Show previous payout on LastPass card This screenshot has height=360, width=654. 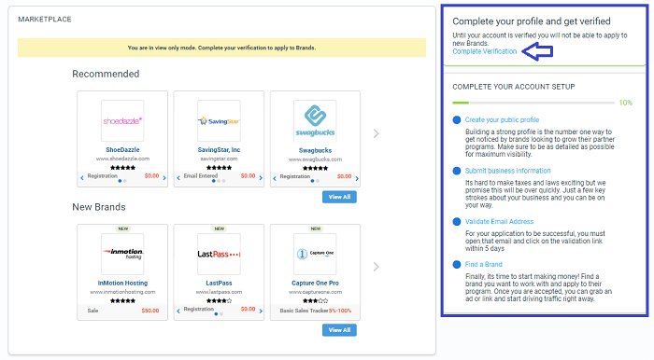tap(178, 311)
